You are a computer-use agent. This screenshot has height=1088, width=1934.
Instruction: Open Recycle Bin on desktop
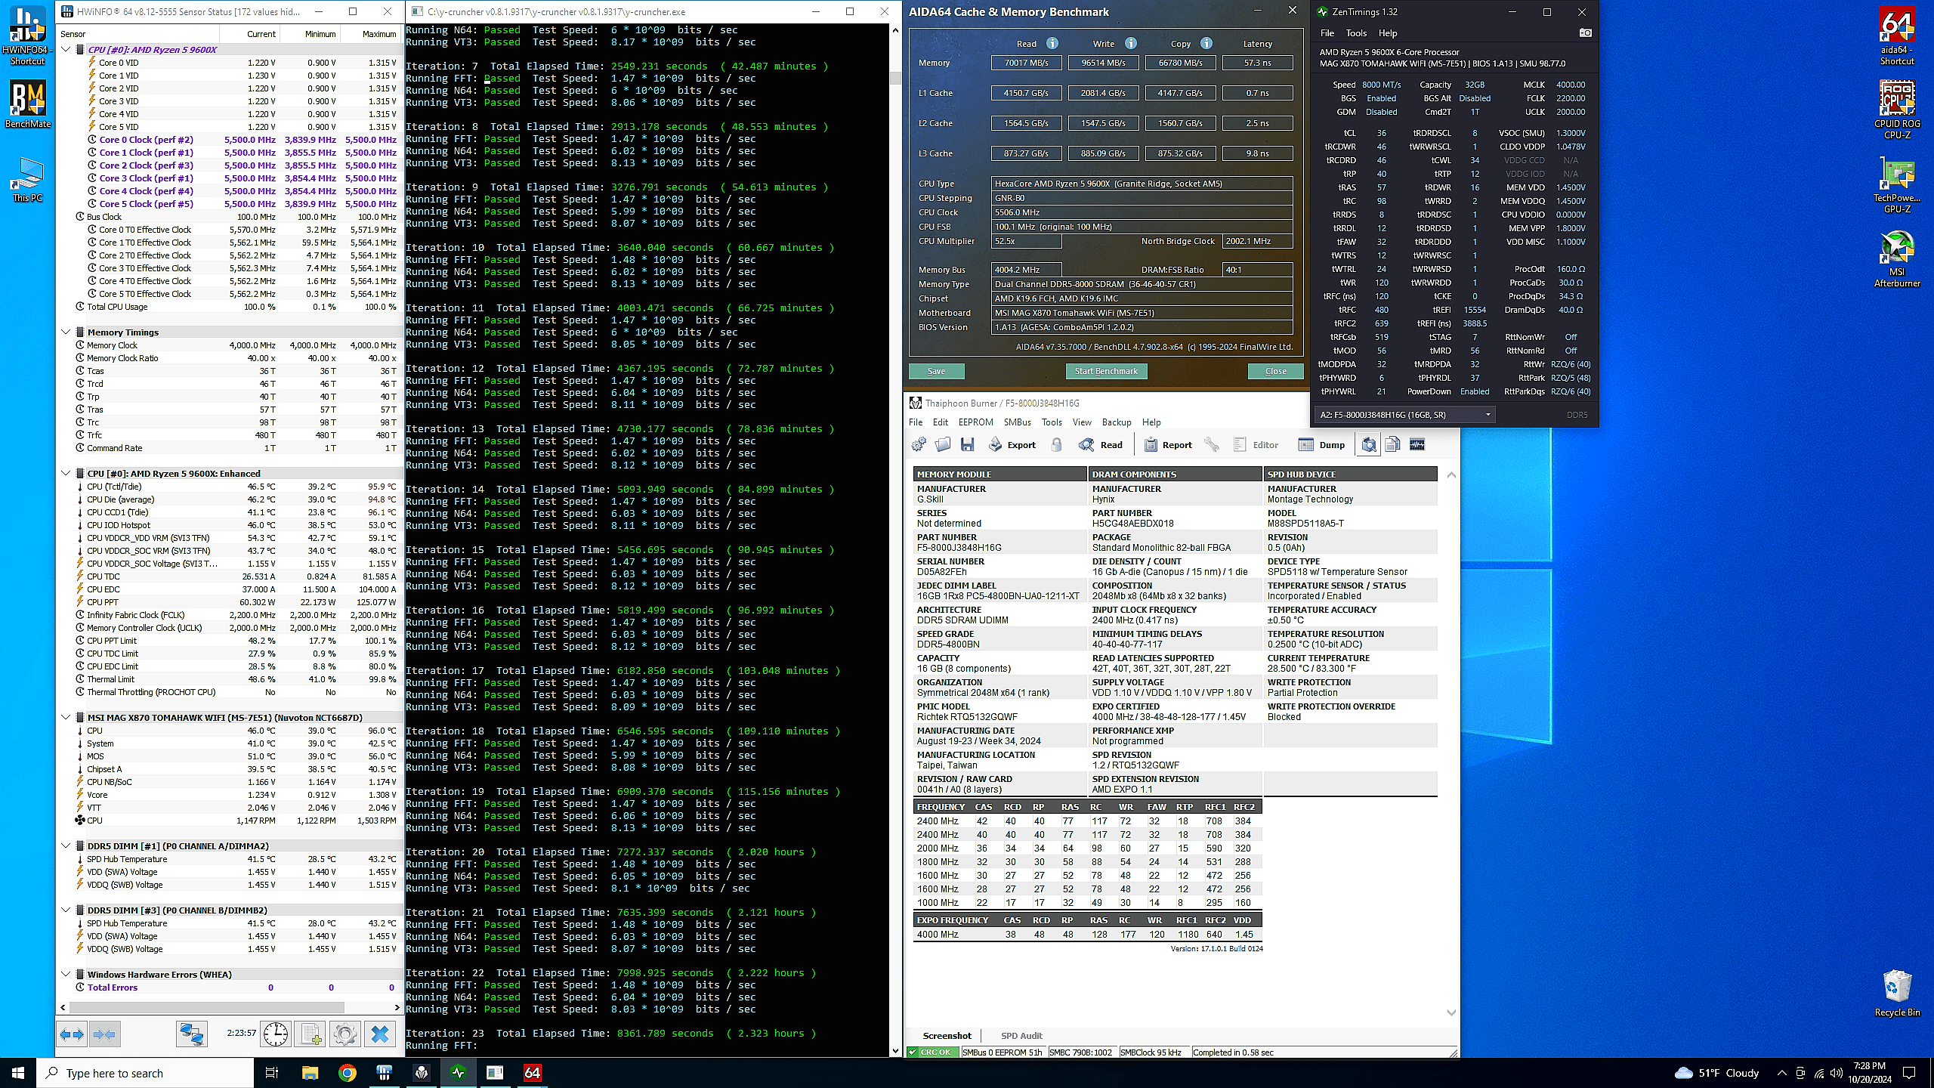[x=1897, y=994]
